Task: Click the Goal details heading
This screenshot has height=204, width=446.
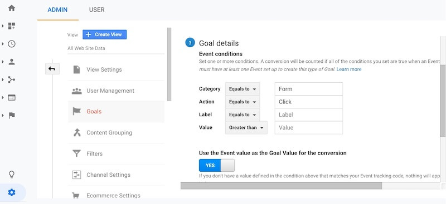Action: point(219,43)
